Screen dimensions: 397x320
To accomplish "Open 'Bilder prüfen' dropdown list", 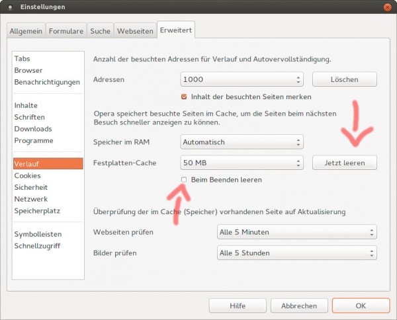I will (x=296, y=253).
